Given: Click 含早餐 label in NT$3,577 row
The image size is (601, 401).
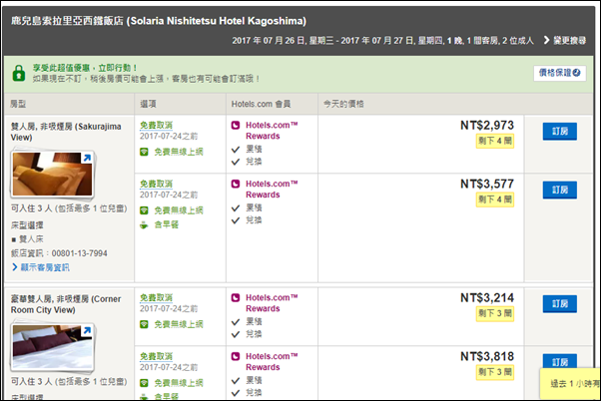Looking at the screenshot, I should 167,224.
